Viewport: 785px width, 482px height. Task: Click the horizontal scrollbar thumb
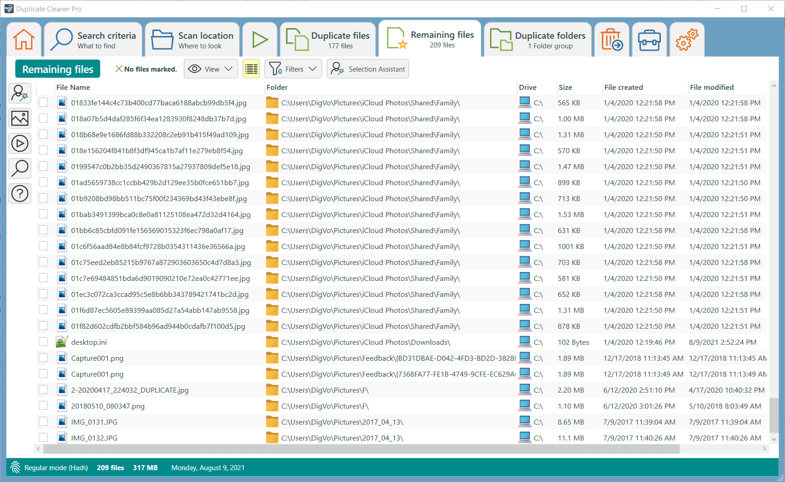click(x=361, y=449)
